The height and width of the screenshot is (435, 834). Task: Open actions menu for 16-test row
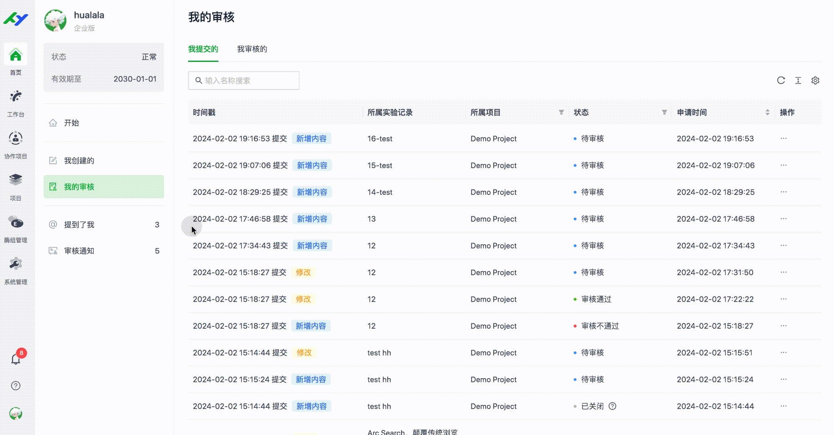[783, 138]
